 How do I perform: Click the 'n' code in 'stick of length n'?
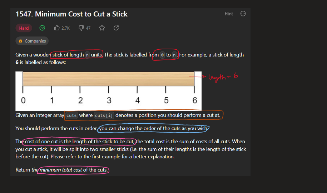click(87, 55)
